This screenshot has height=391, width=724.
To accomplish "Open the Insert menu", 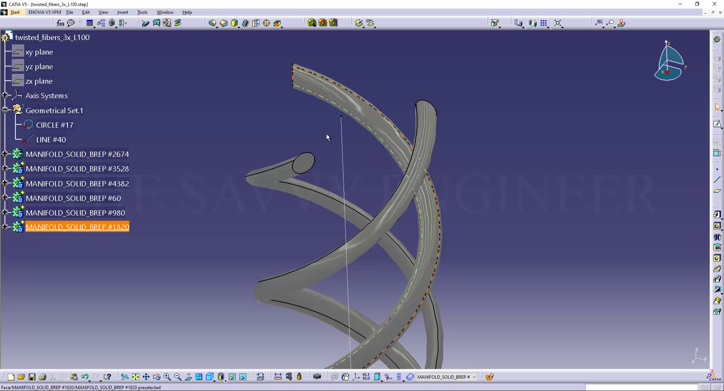I will [x=123, y=12].
